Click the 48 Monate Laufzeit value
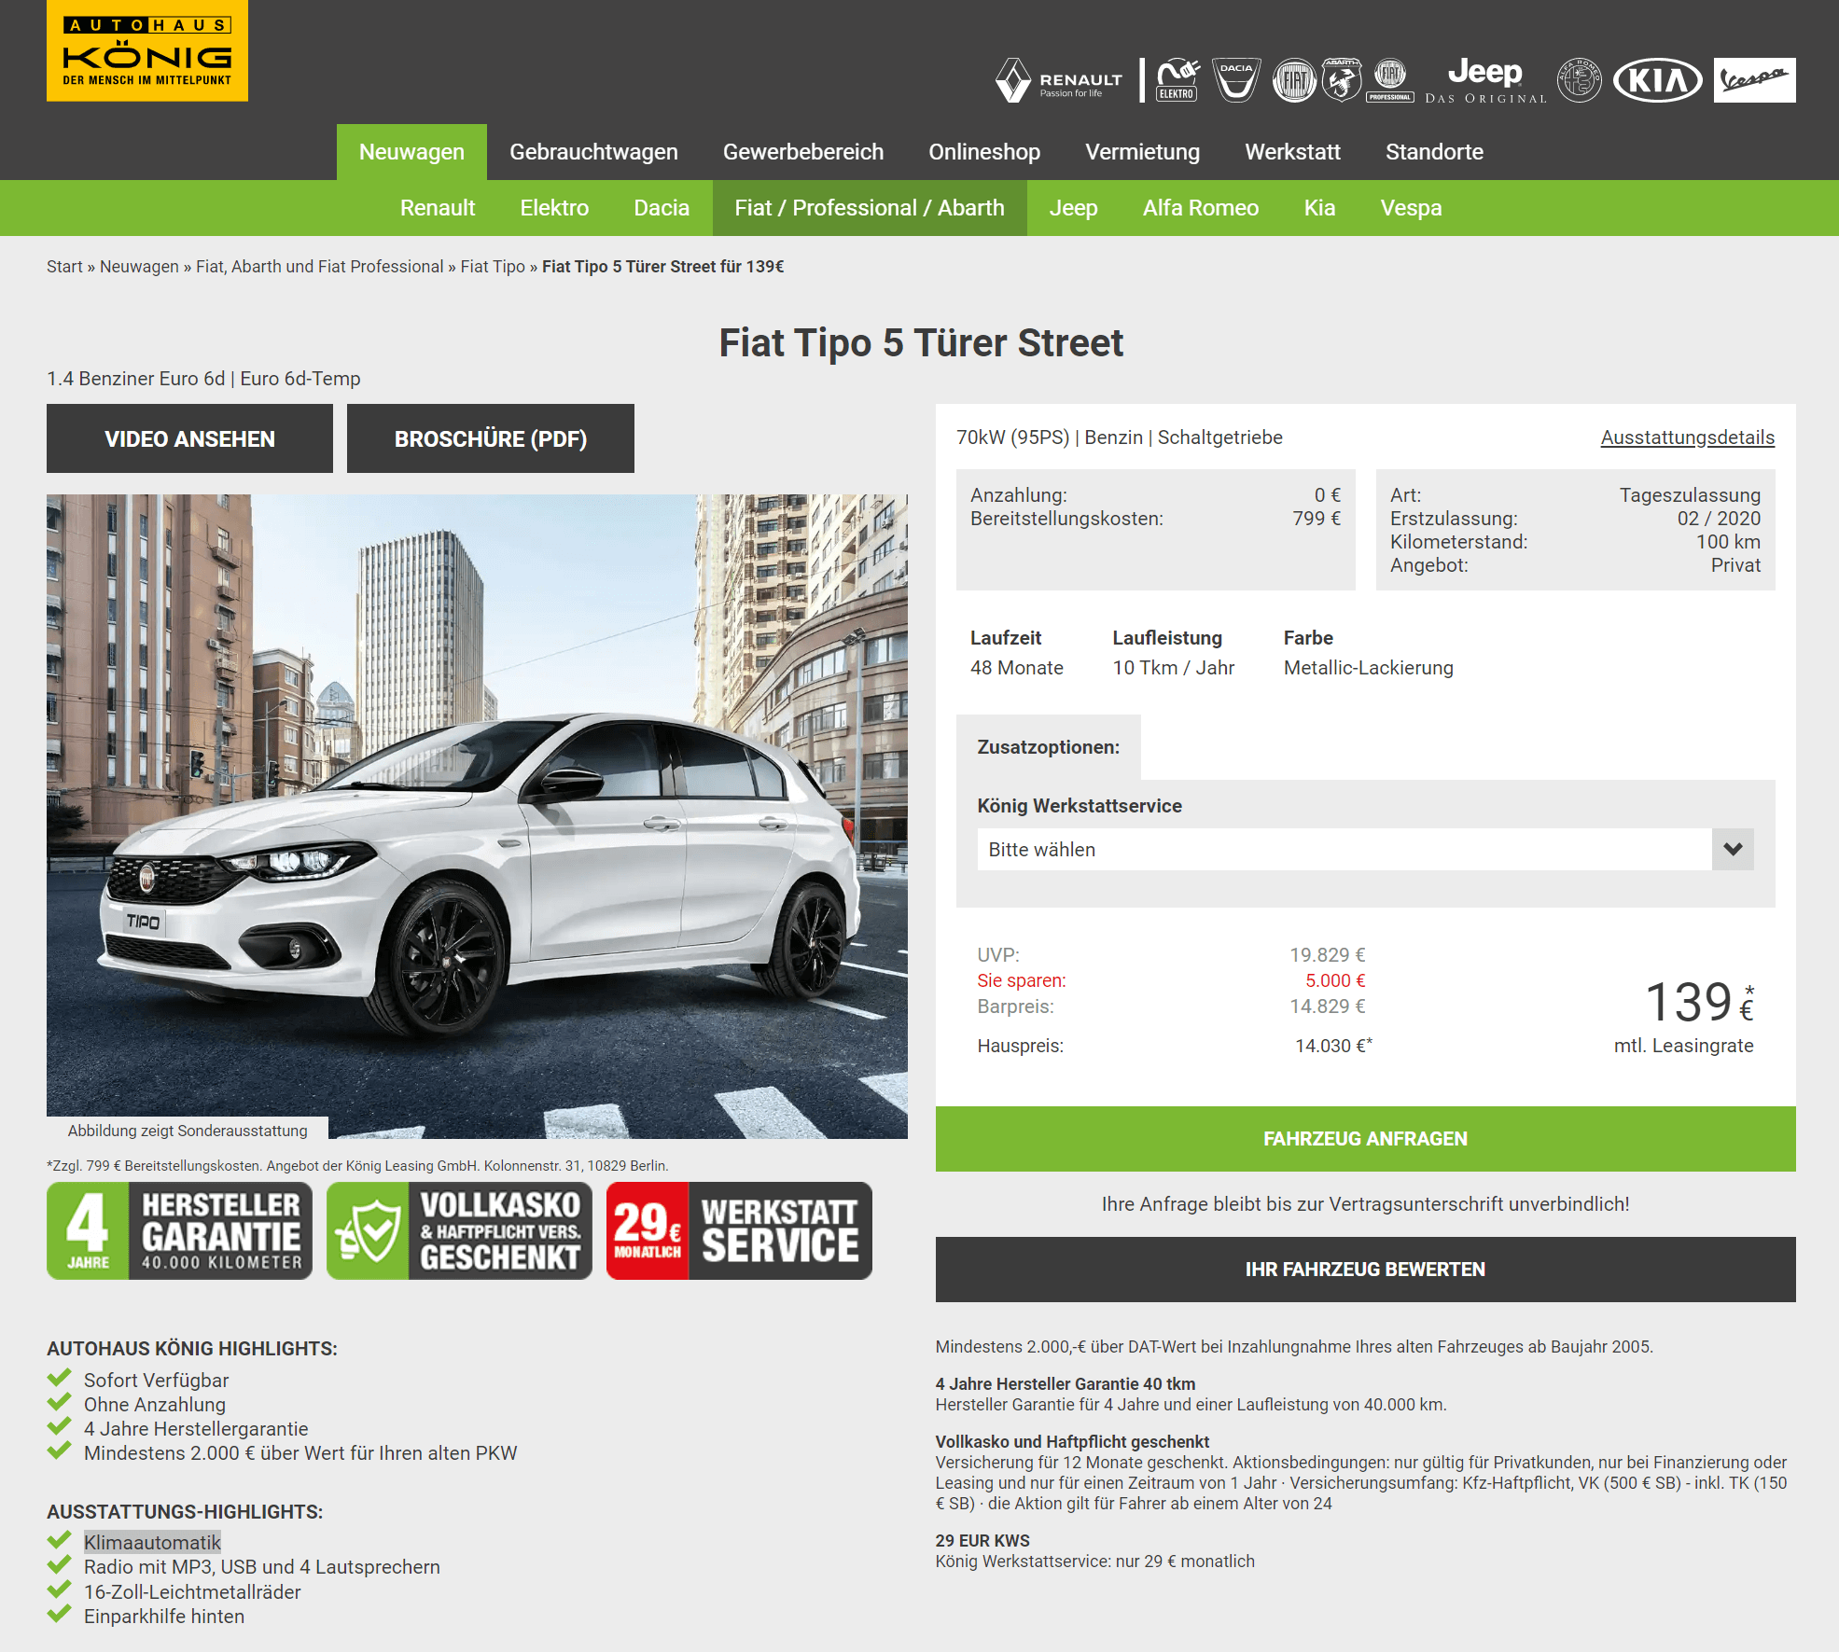1839x1652 pixels. (1017, 668)
